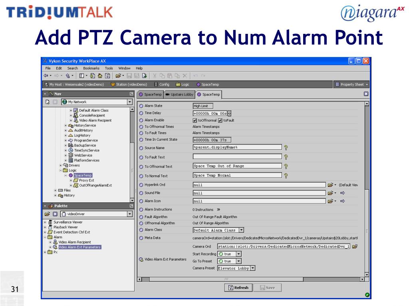This screenshot has height=306, width=409.
Task: Switch to the Upstairs Lobby tab
Action: tap(179, 94)
